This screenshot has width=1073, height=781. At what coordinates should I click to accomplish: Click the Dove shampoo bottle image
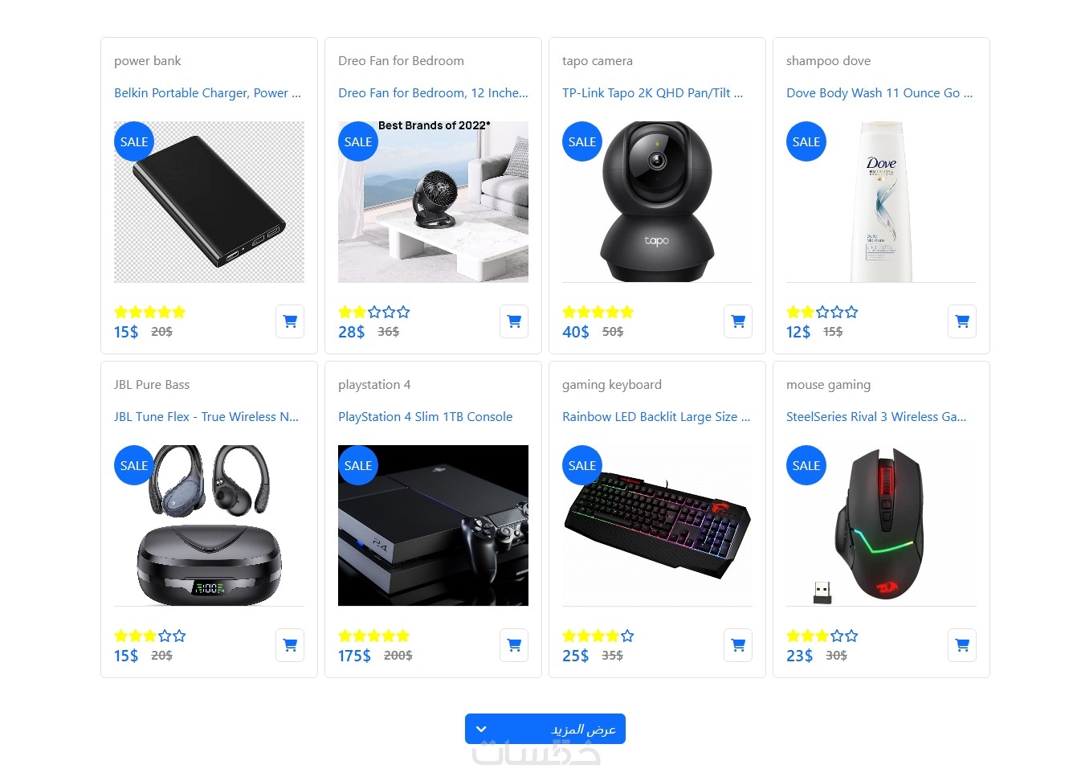pyautogui.click(x=881, y=202)
